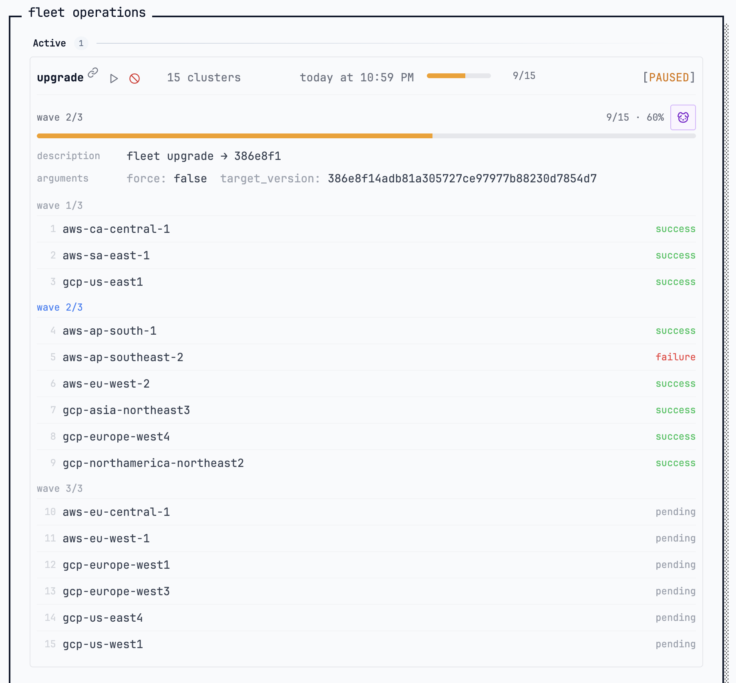Click success status for gcp-northamerica-northeast2
The image size is (736, 683).
pyautogui.click(x=676, y=463)
